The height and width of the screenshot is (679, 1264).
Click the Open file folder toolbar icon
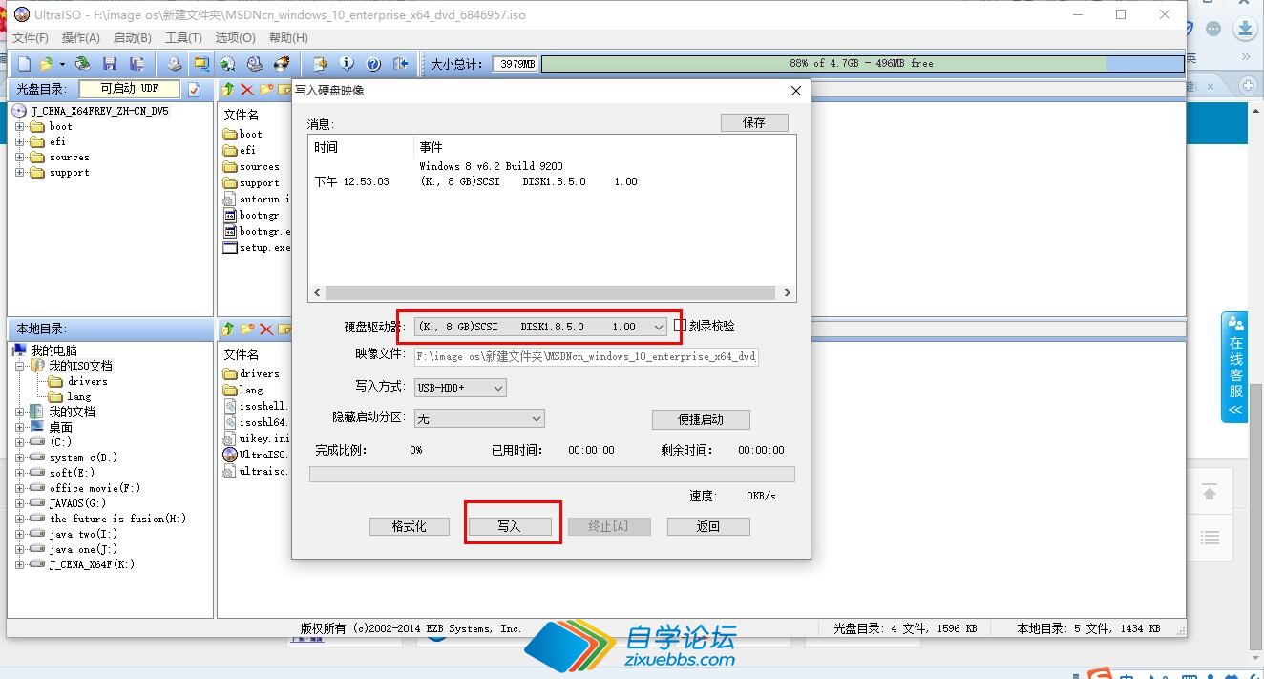[46, 64]
